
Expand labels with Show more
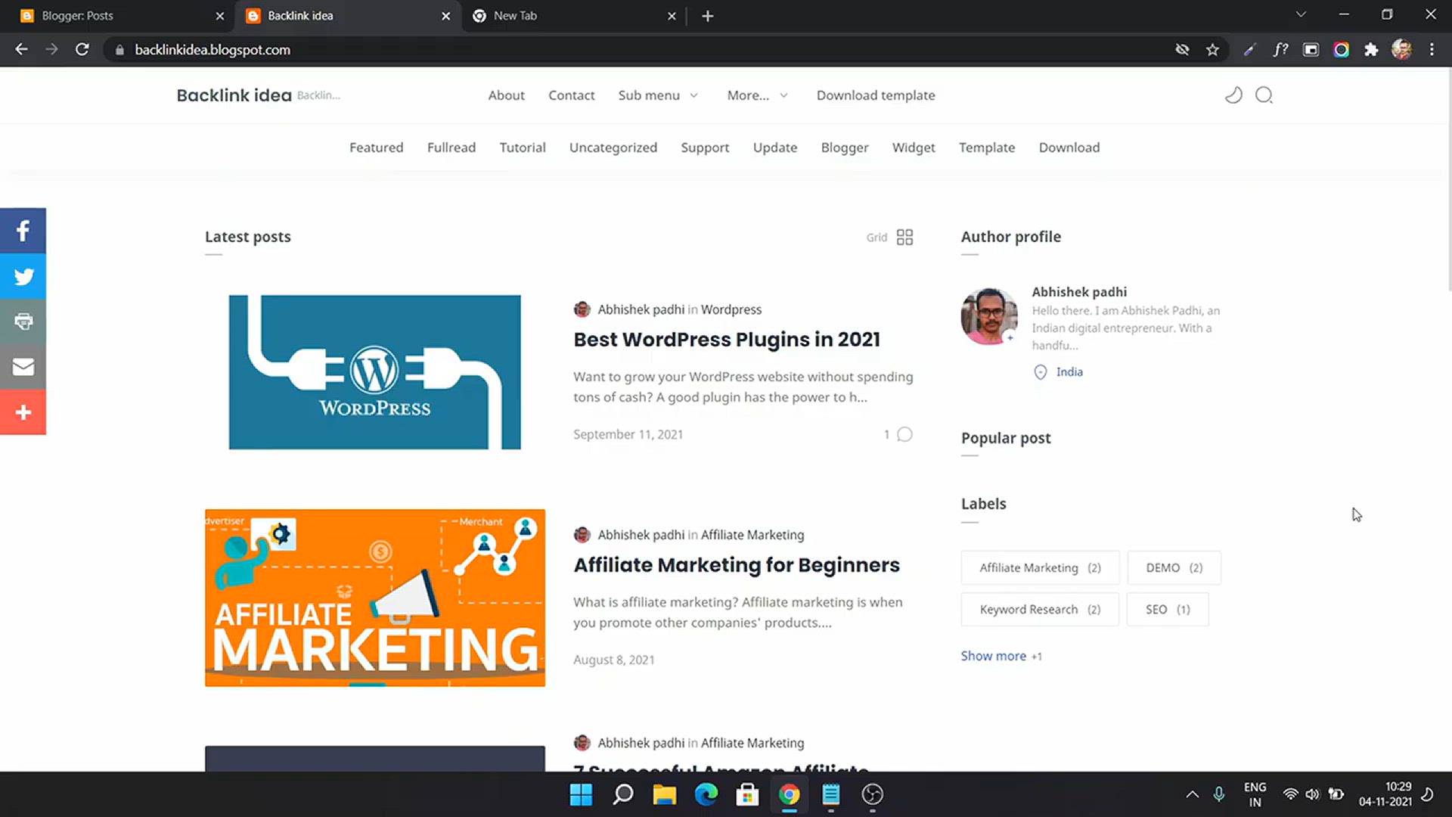pos(993,656)
